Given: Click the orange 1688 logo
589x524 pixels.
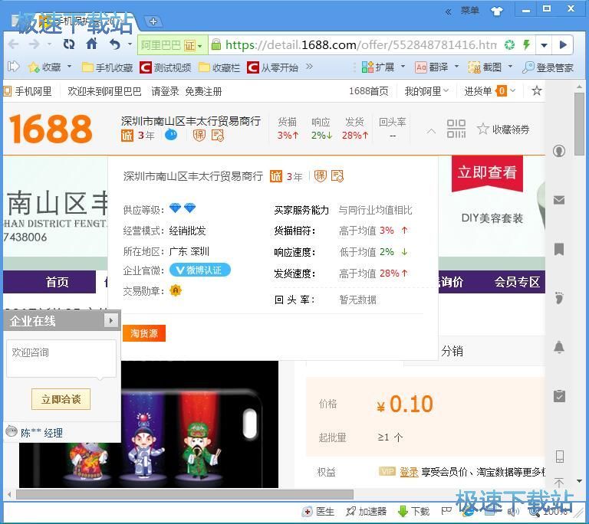Looking at the screenshot, I should (x=51, y=129).
